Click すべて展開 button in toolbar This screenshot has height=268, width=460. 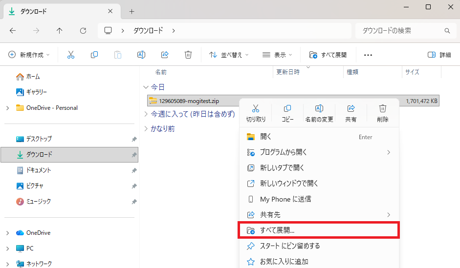328,55
